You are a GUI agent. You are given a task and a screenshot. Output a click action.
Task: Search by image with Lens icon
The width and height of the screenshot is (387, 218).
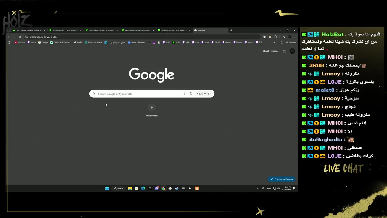coord(191,94)
